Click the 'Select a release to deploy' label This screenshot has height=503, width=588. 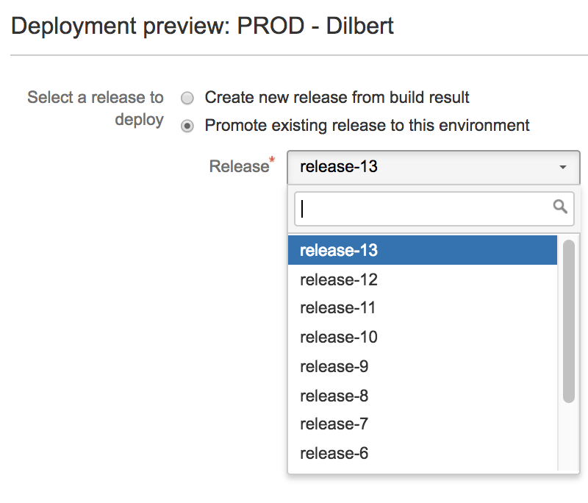(96, 108)
